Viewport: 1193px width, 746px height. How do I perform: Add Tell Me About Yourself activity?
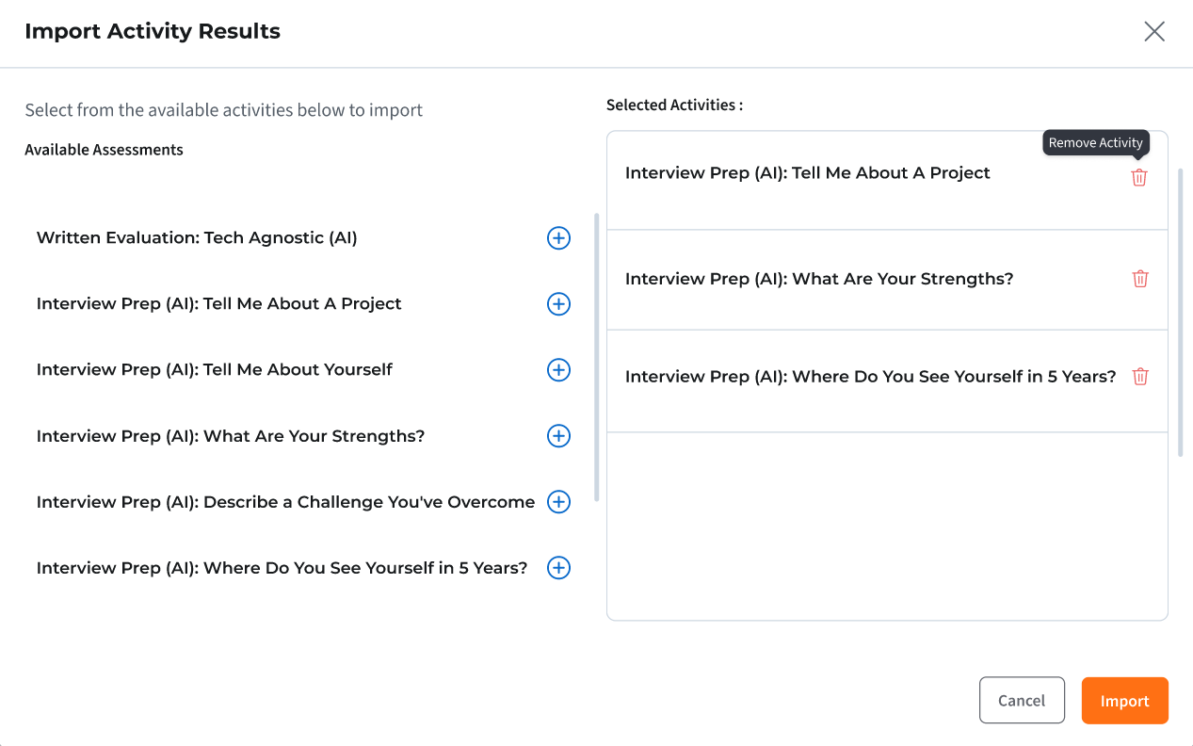point(558,370)
